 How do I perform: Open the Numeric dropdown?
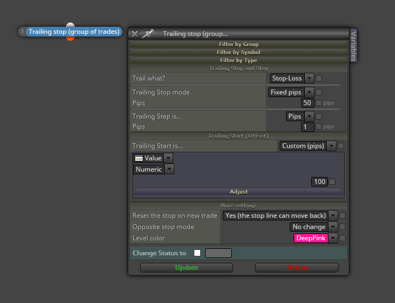point(153,169)
